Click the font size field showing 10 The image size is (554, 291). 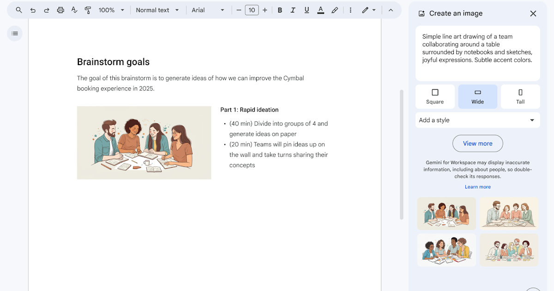pos(252,10)
